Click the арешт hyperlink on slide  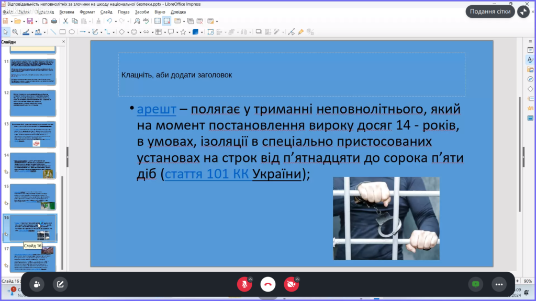click(157, 110)
